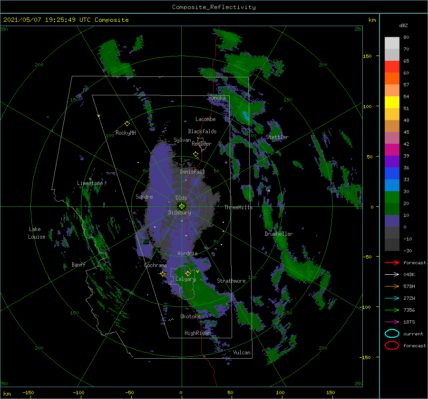Image resolution: width=428 pixels, height=399 pixels.
Task: Click the 18TS legend label
Action: coord(409,322)
